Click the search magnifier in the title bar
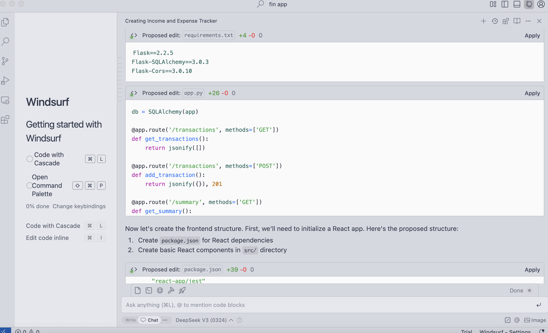 [x=261, y=4]
